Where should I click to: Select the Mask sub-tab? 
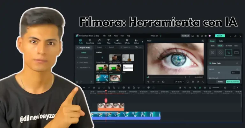coord(220,46)
